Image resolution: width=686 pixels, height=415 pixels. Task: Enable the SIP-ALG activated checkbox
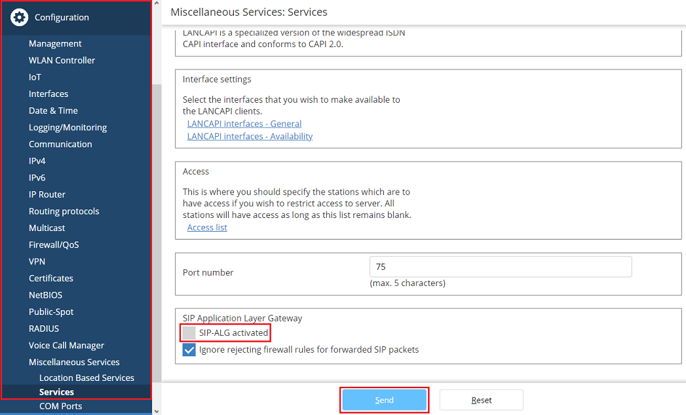(189, 333)
